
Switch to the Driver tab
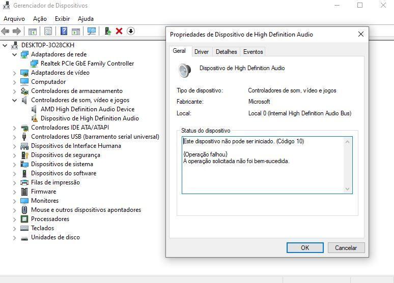click(202, 52)
